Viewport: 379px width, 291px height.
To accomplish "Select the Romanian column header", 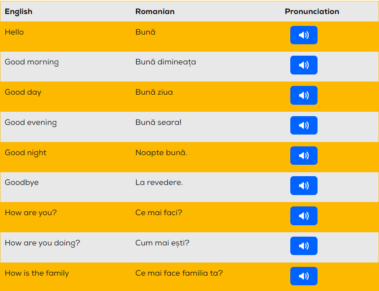I will 155,11.
